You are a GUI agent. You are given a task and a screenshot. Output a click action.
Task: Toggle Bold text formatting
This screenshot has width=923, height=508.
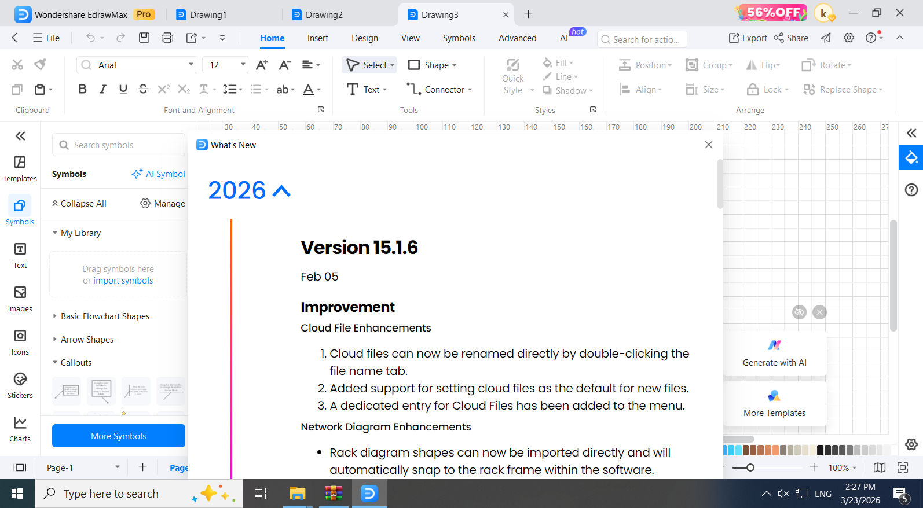pyautogui.click(x=82, y=89)
